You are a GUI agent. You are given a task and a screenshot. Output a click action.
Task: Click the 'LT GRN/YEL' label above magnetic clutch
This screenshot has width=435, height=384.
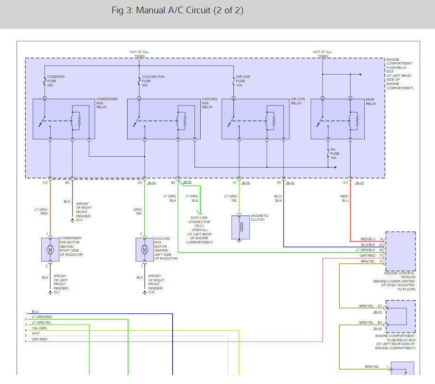point(231,198)
